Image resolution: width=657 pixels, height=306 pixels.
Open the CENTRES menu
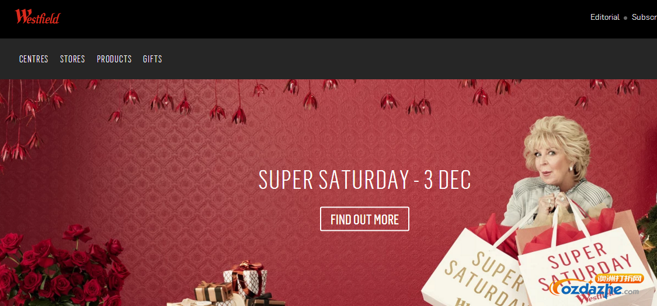(33, 59)
